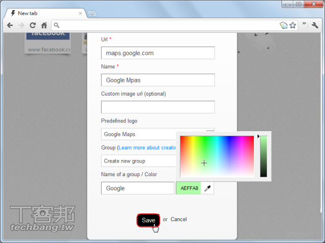Reload the page with the refresh icon
The width and height of the screenshot is (325, 243).
tap(32, 25)
